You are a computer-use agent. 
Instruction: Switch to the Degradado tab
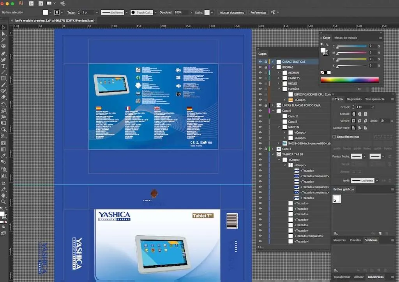354,99
